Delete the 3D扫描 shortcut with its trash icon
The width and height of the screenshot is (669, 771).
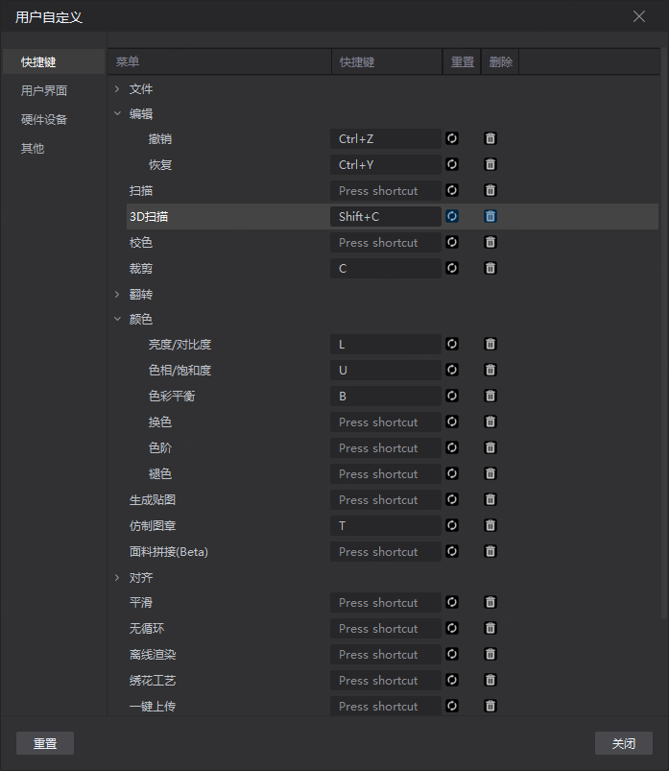490,217
